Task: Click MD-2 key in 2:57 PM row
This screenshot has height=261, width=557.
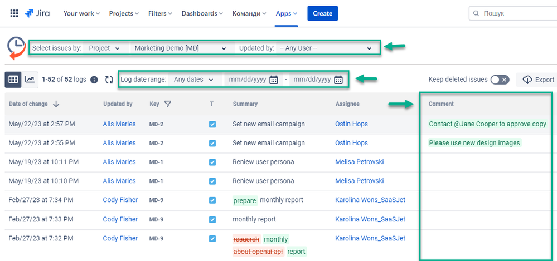Action: tap(156, 124)
